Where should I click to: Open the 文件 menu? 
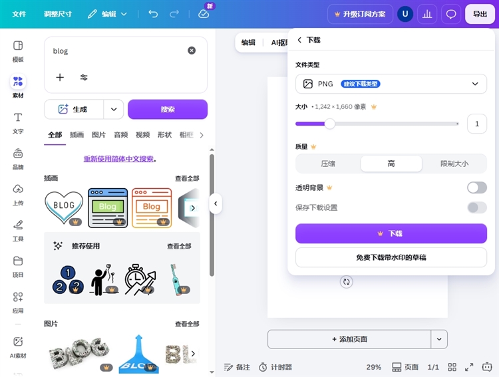pos(19,14)
